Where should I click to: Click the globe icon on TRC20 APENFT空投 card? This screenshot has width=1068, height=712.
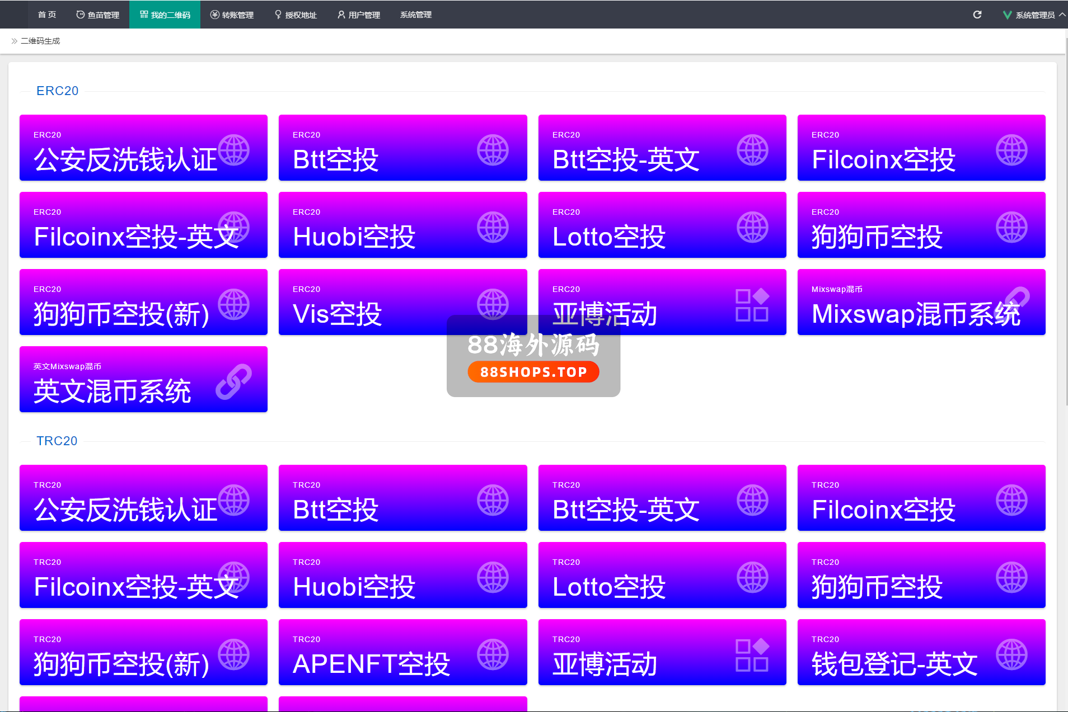click(493, 654)
